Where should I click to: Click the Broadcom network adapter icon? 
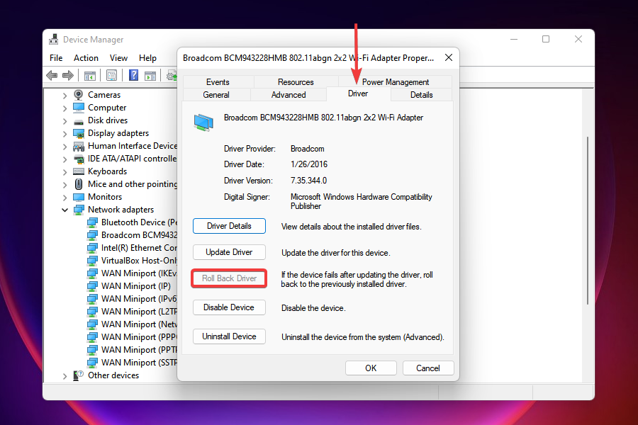click(93, 234)
